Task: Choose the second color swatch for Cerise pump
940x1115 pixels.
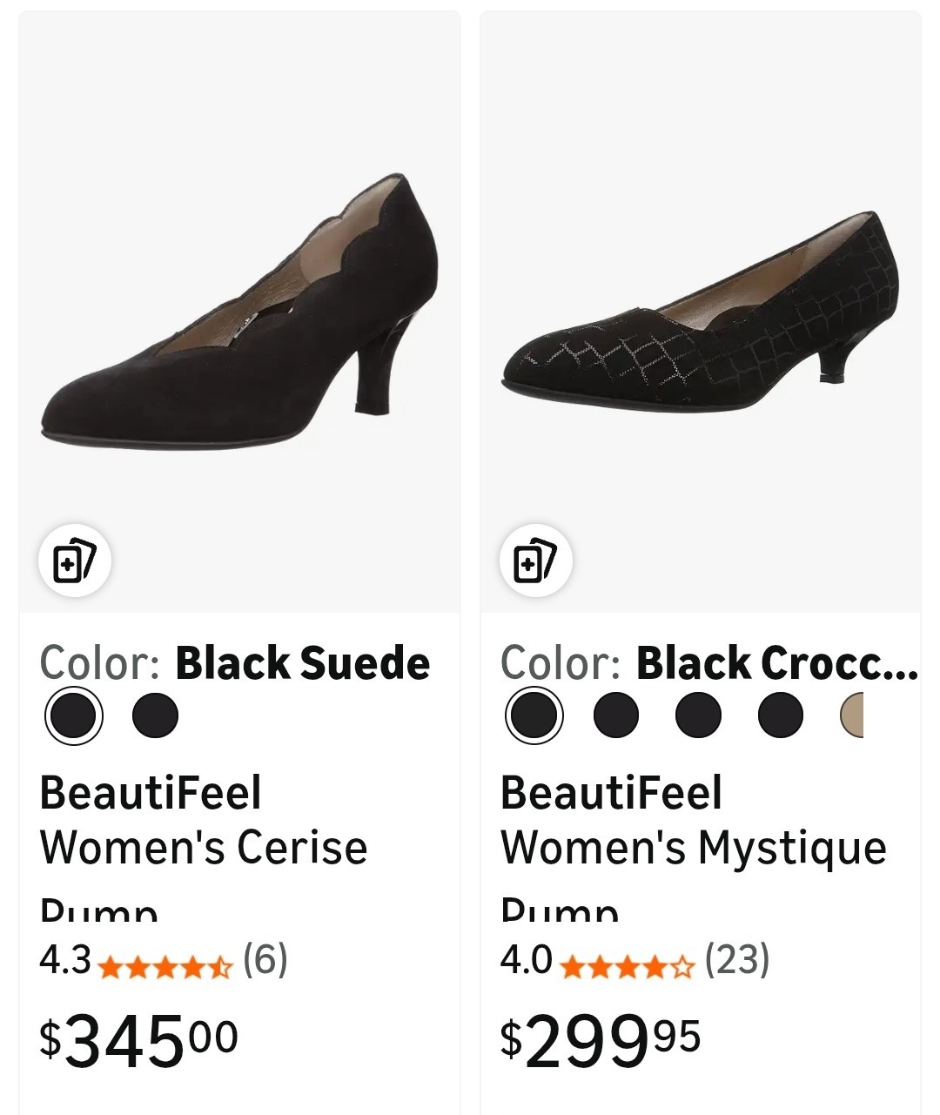Action: (x=156, y=715)
